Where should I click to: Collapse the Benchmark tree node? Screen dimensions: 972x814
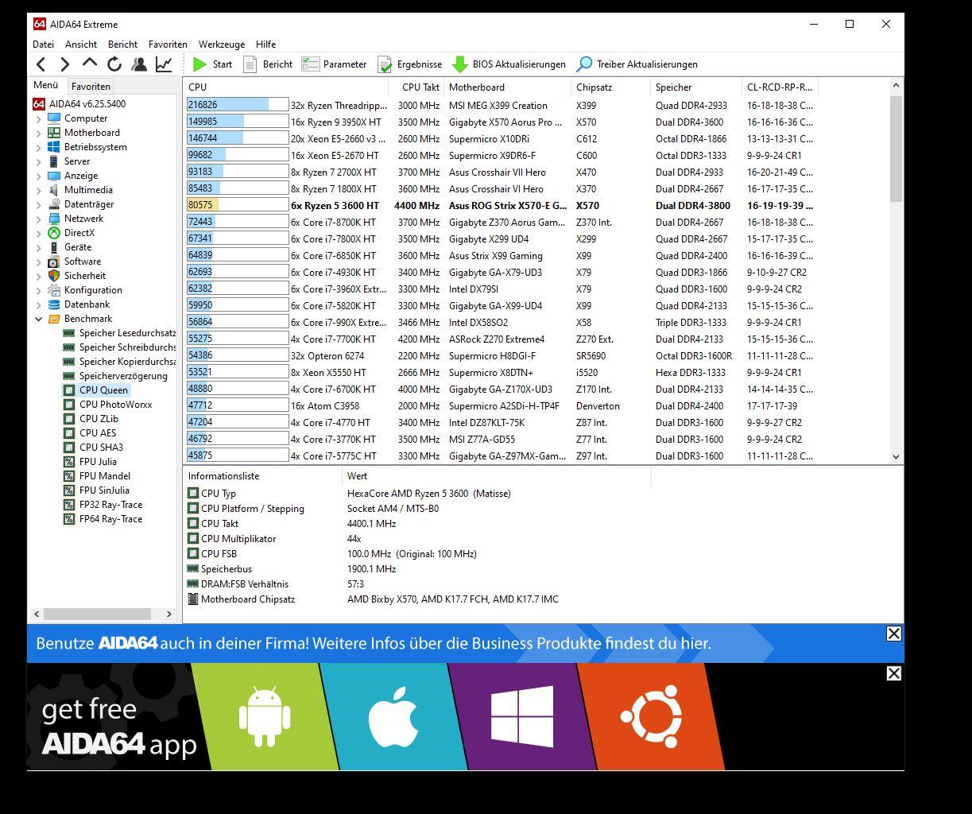coord(39,319)
